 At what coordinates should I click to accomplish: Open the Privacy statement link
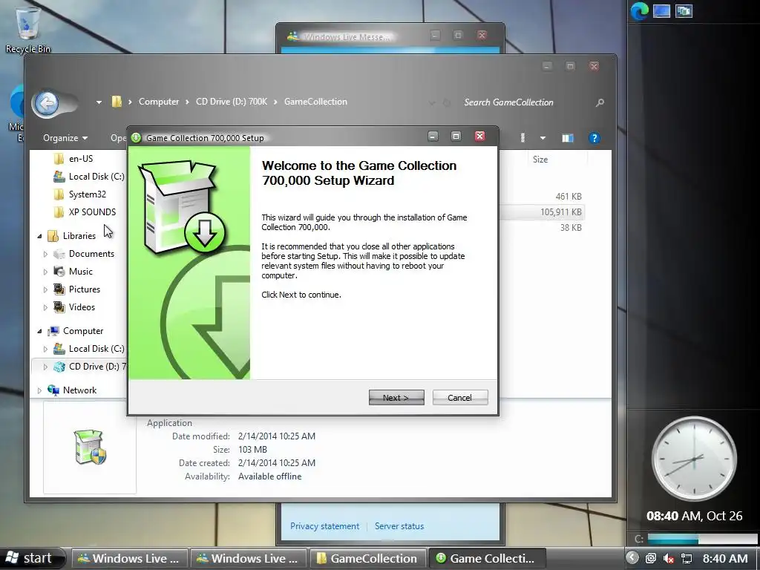[325, 526]
